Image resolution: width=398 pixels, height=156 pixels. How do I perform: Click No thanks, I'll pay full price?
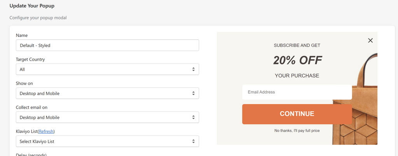point(297,131)
